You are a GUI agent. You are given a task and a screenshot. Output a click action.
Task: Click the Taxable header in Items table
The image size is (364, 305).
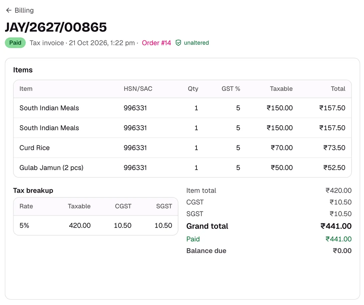click(x=281, y=89)
